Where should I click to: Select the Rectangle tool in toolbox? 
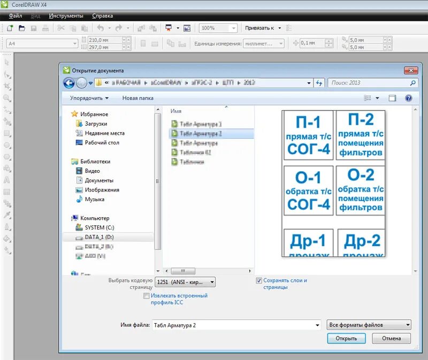click(x=7, y=134)
